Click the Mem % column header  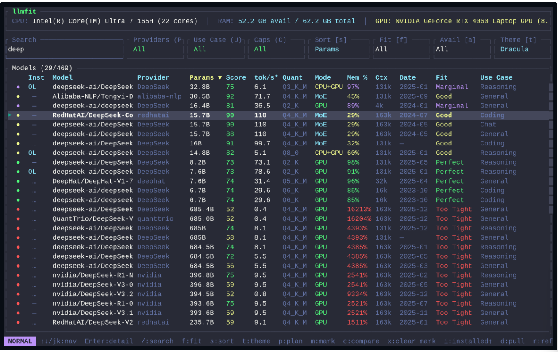pos(357,77)
